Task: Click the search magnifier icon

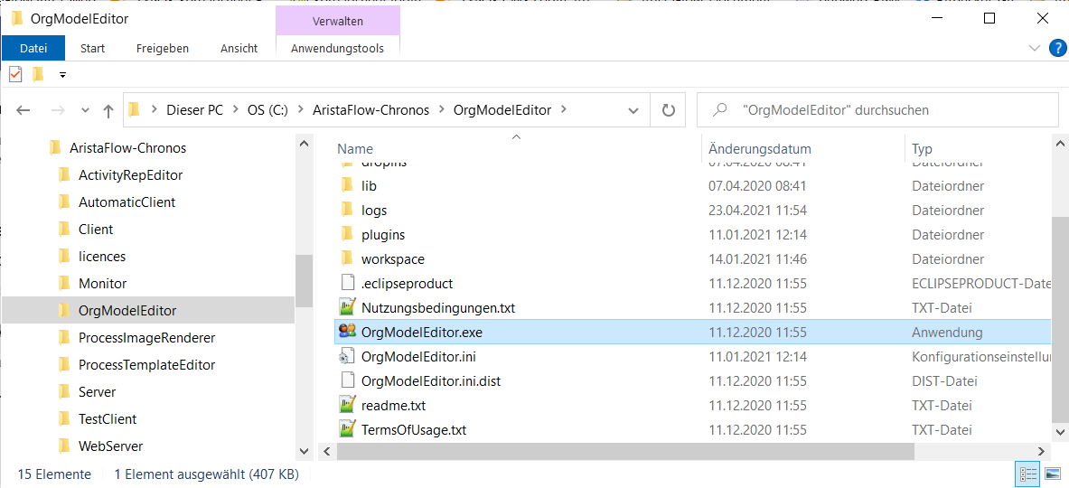Action: [719, 109]
